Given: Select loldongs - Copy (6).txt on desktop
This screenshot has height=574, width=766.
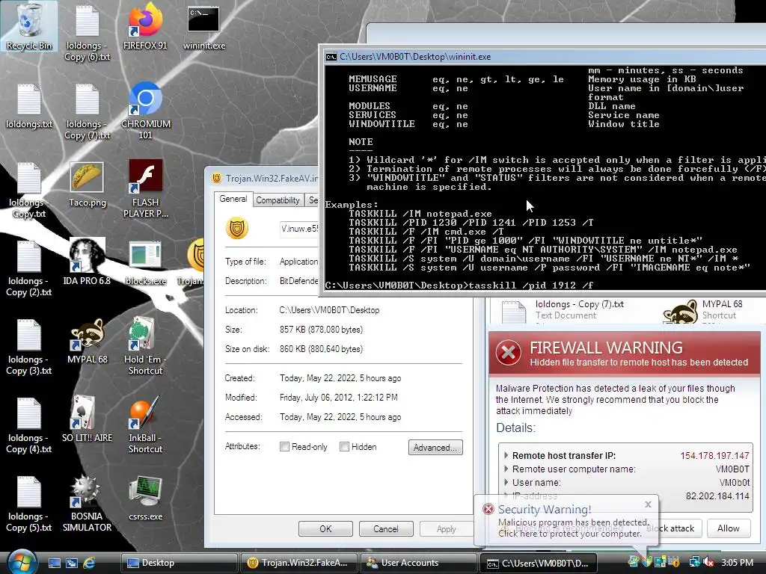Looking at the screenshot, I should 87,33.
